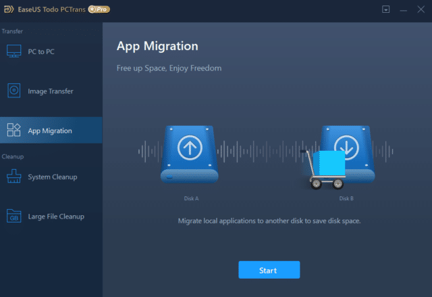Click the App Migration grid icon
Image resolution: width=432 pixels, height=297 pixels.
point(13,130)
